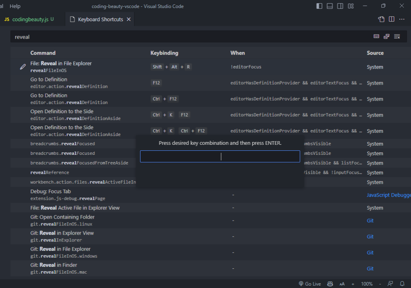Click the pencil edit icon for Reveal in File Explorer
The height and width of the screenshot is (288, 411).
point(23,67)
